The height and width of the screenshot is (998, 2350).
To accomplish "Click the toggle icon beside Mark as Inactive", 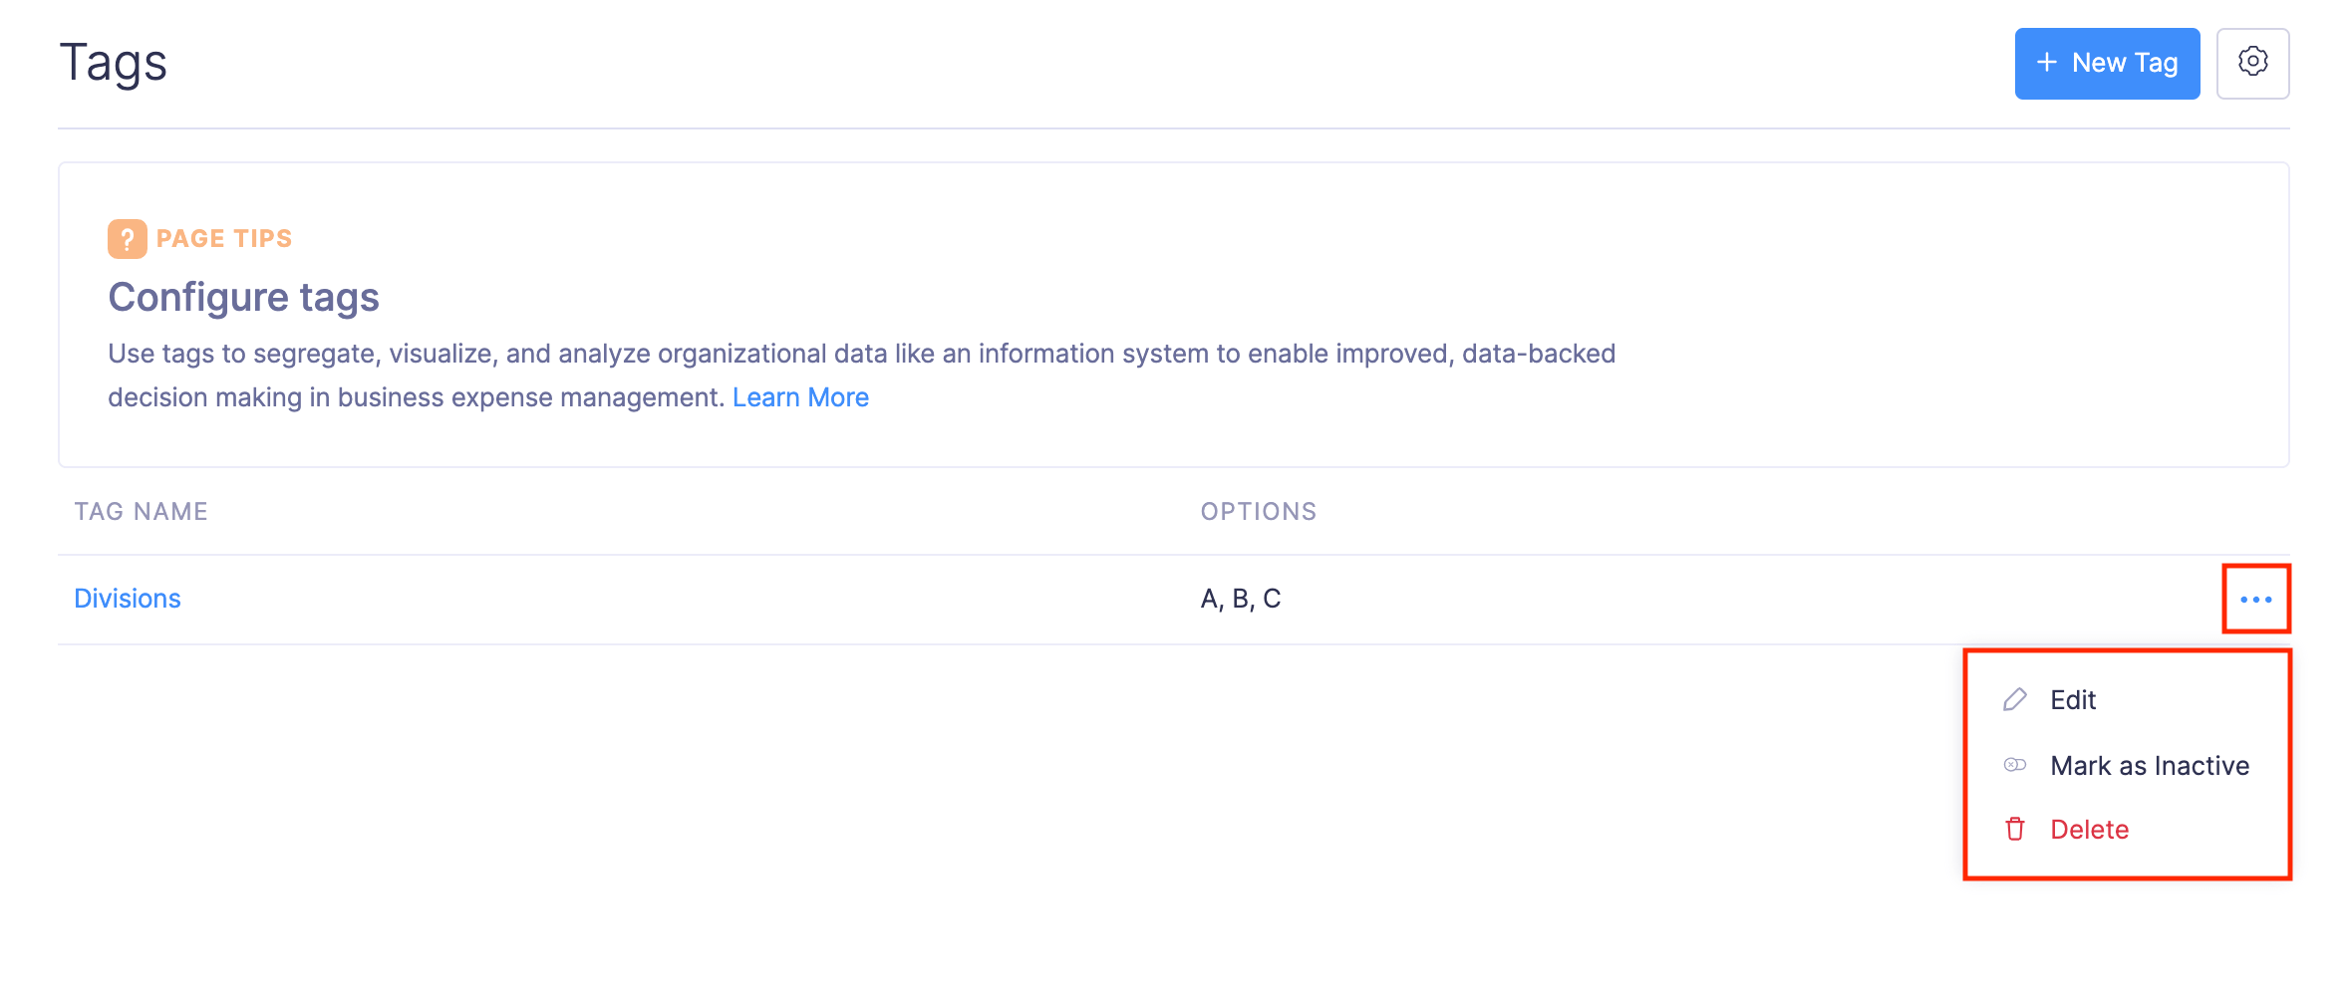I will [x=2014, y=765].
